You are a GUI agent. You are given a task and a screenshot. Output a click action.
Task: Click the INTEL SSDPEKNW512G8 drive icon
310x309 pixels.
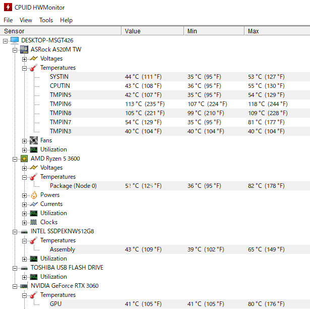click(24, 231)
